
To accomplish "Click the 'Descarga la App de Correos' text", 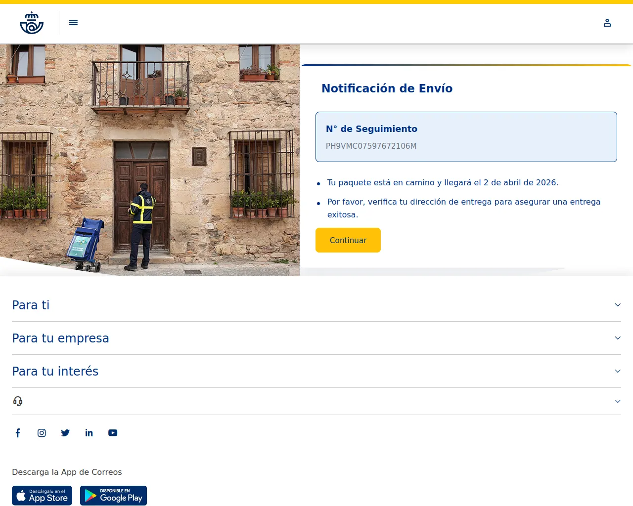I will tap(67, 472).
